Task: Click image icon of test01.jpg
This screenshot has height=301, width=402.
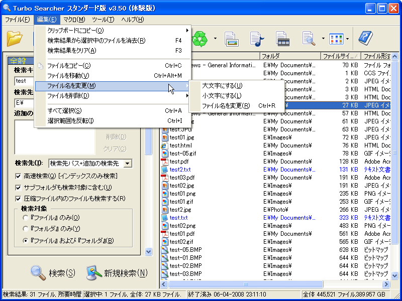Action: click(x=165, y=137)
